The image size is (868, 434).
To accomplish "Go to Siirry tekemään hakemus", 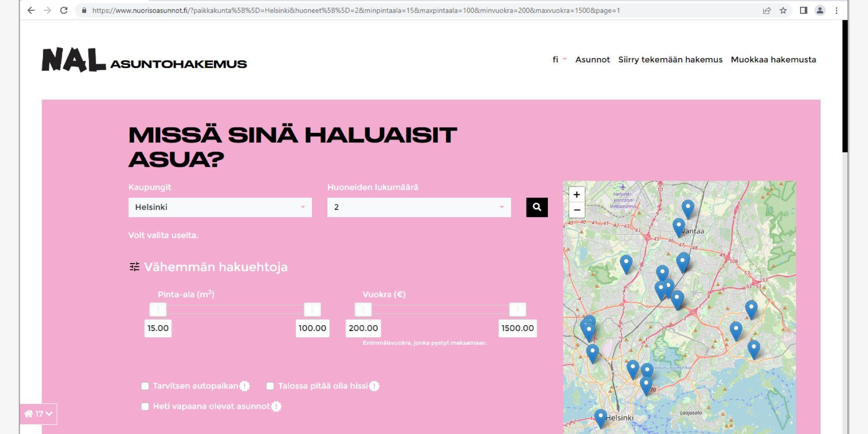I will 670,59.
